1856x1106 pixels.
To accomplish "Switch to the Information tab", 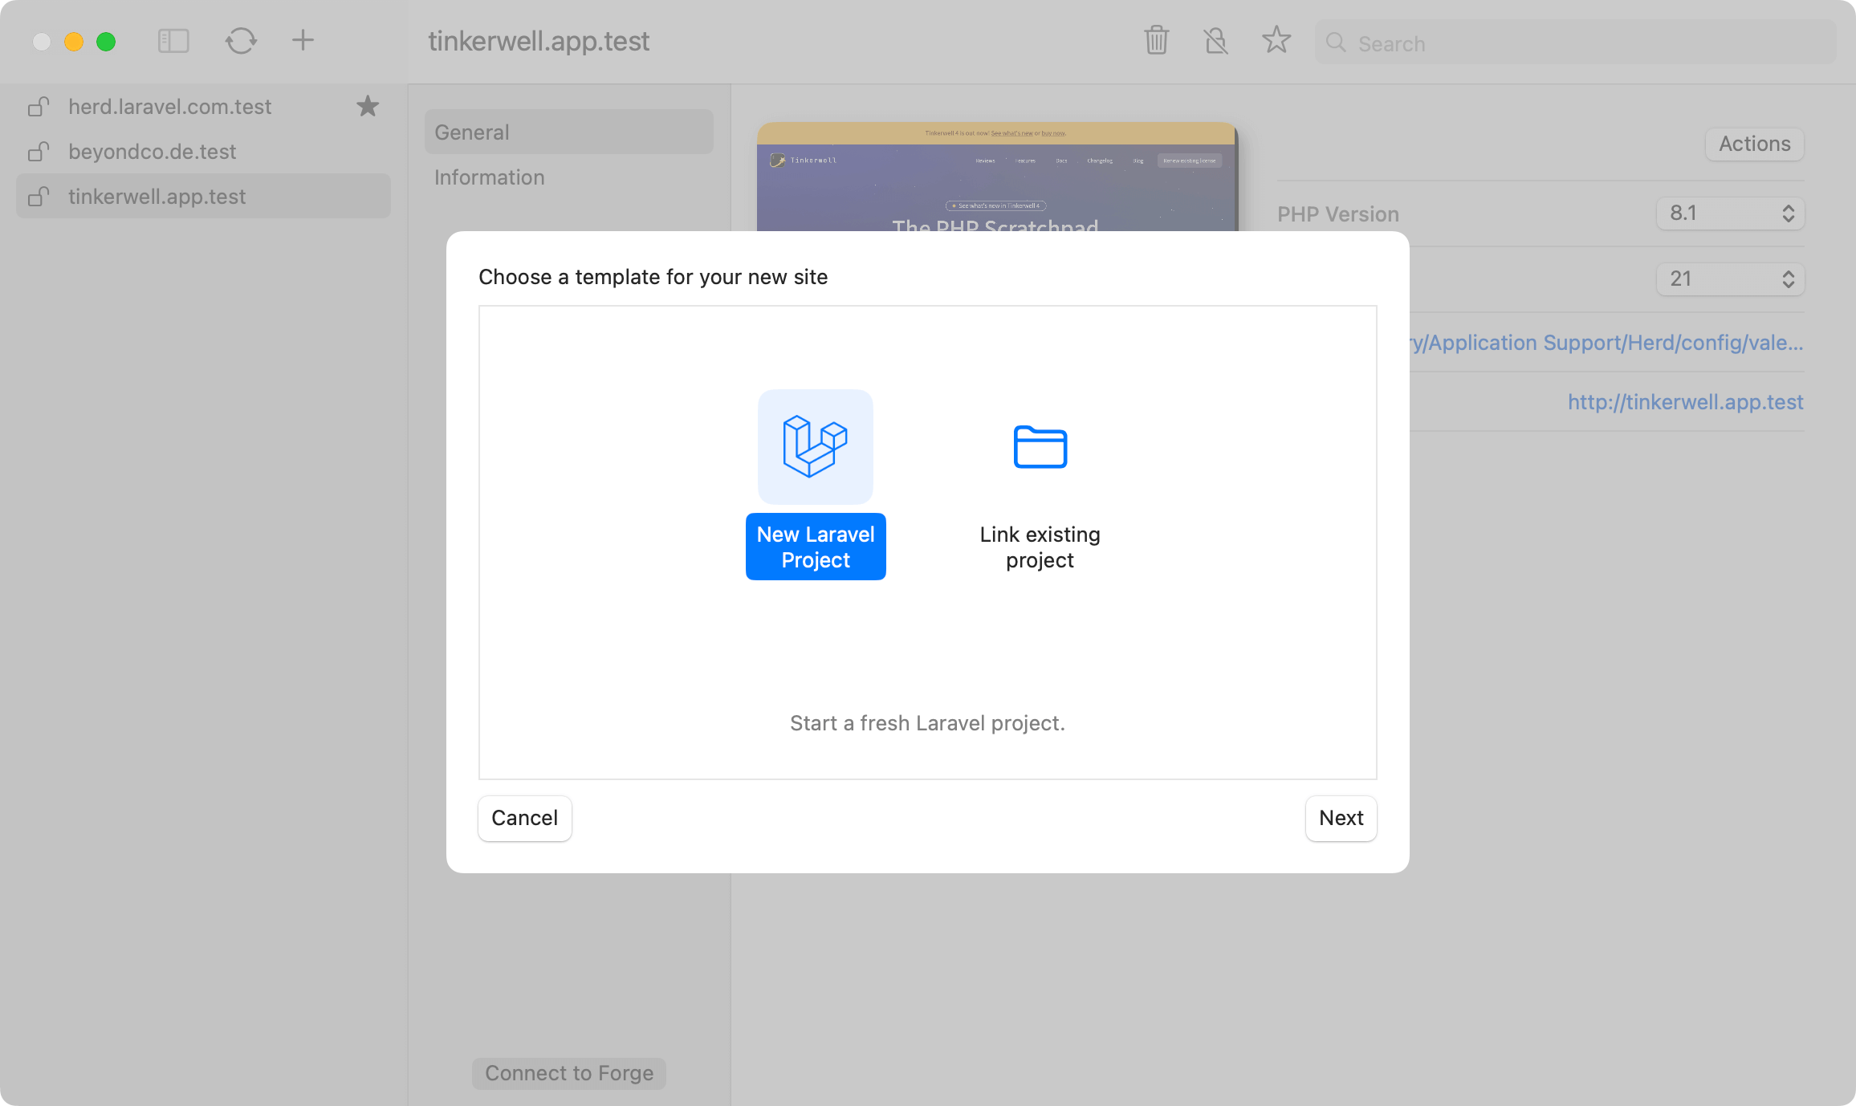I will click(489, 177).
